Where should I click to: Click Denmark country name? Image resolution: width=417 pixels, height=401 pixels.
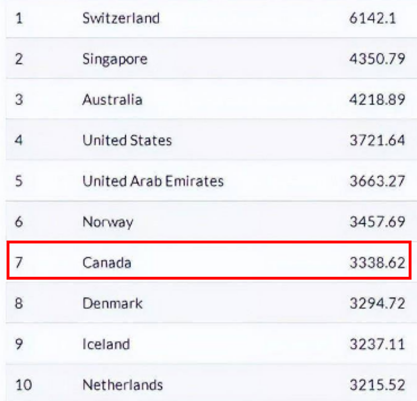point(112,303)
